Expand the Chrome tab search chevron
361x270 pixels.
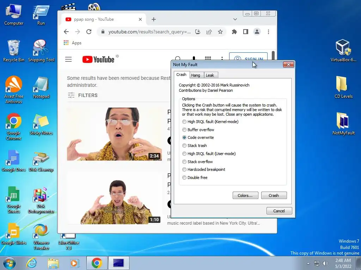tap(235, 19)
